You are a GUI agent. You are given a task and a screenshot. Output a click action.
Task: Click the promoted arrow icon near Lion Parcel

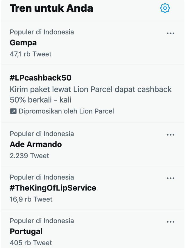13,111
